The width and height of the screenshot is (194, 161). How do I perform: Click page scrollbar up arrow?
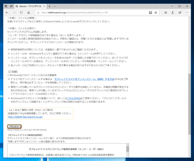point(189,18)
